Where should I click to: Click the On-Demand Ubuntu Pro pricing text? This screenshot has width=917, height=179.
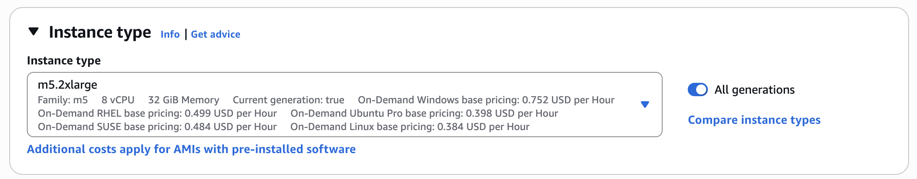424,113
